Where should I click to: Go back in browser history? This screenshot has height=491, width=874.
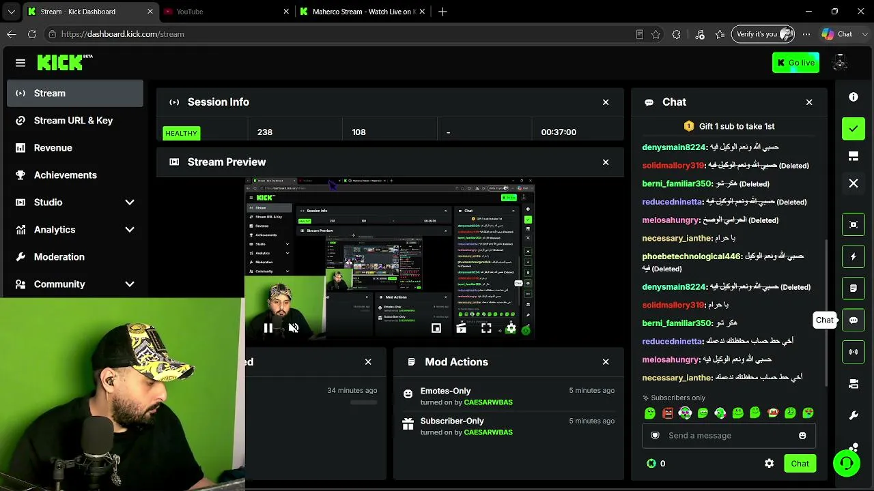(12, 34)
